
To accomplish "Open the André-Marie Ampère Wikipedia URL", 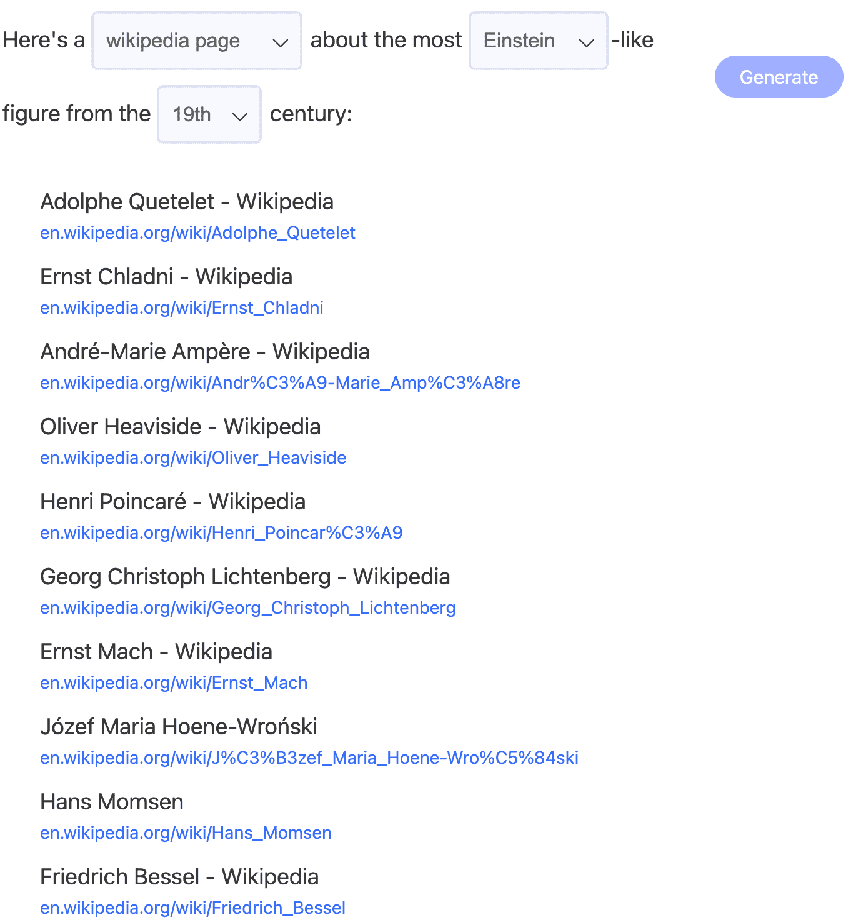I will [x=280, y=383].
